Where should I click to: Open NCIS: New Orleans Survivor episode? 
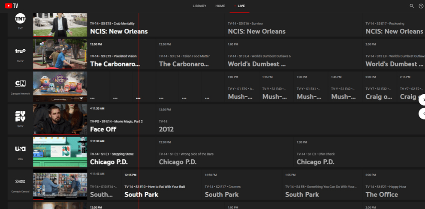pyautogui.click(x=293, y=25)
